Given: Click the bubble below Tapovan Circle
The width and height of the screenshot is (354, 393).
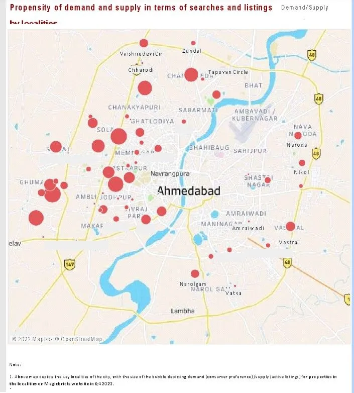Looking at the screenshot, I should (x=216, y=94).
